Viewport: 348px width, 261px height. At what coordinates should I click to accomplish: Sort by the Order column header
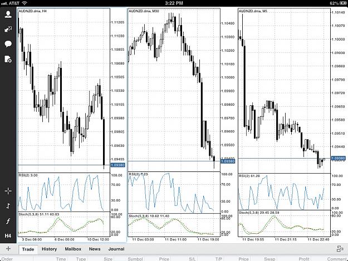coord(7,259)
